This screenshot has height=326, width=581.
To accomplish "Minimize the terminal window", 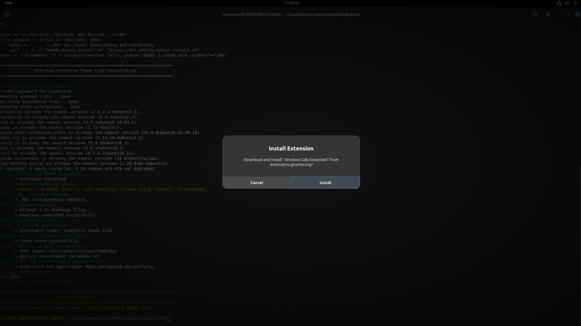I will 560,14.
